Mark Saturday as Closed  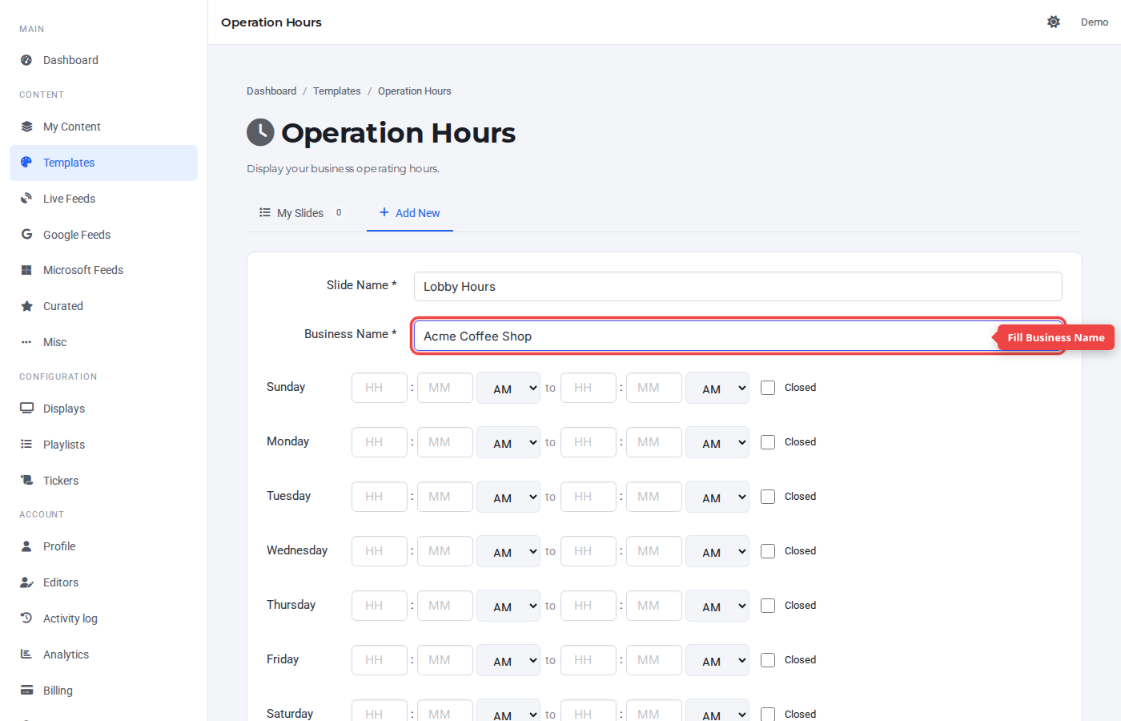coord(768,714)
